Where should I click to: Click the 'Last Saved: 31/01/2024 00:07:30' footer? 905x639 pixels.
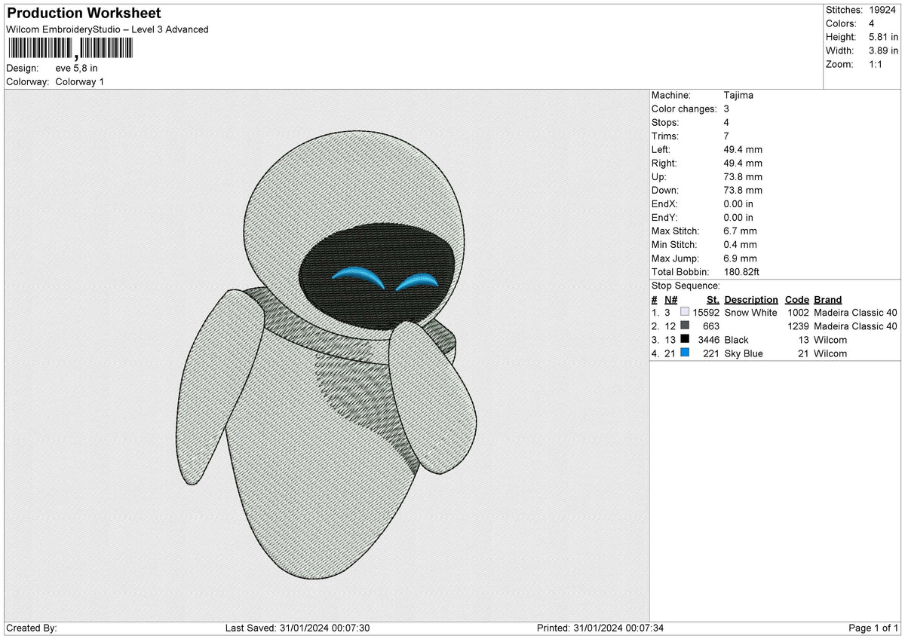coord(297,628)
